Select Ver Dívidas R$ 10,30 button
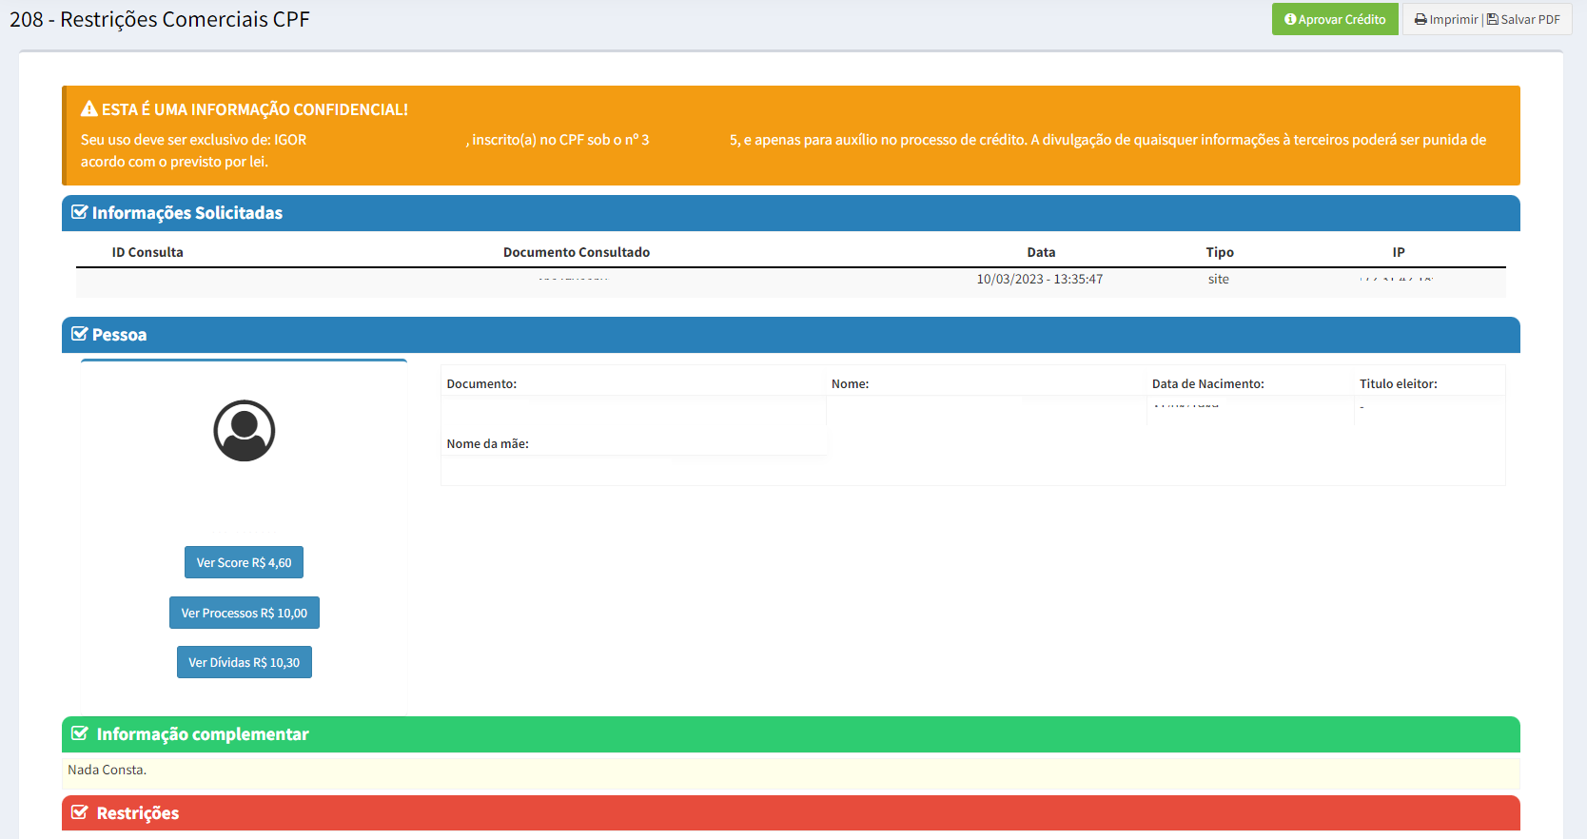Viewport: 1587px width, 839px height. click(x=245, y=662)
